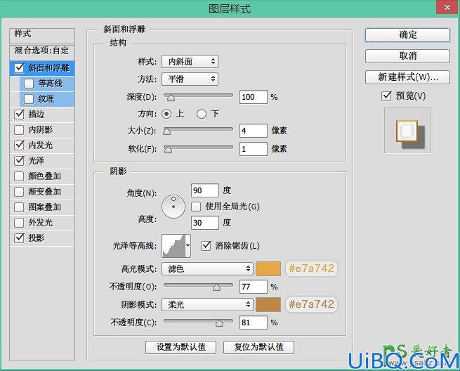Screen dimensions: 460x371
Task: Click shadow opacity field showing 81
Action: point(254,323)
